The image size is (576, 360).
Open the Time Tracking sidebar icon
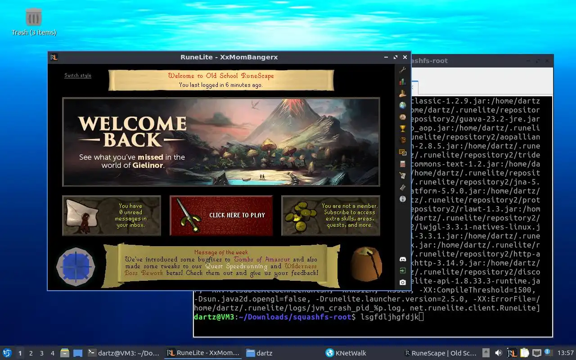[402, 187]
